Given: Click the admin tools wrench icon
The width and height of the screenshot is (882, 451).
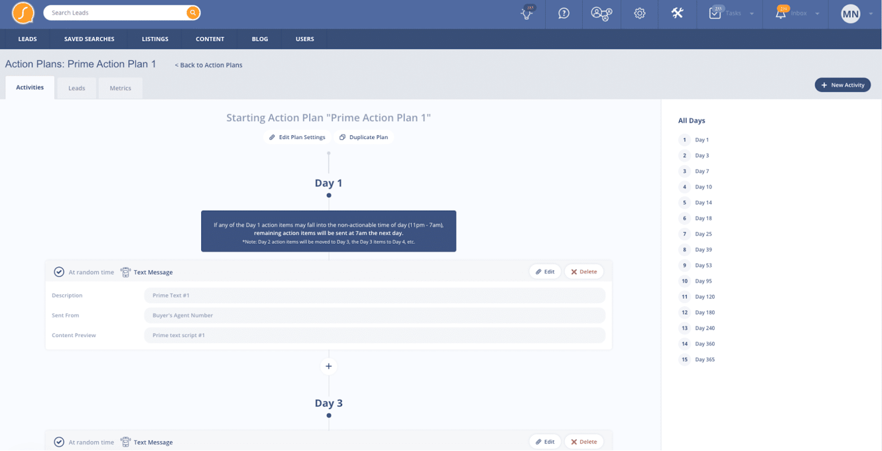Looking at the screenshot, I should pyautogui.click(x=676, y=14).
